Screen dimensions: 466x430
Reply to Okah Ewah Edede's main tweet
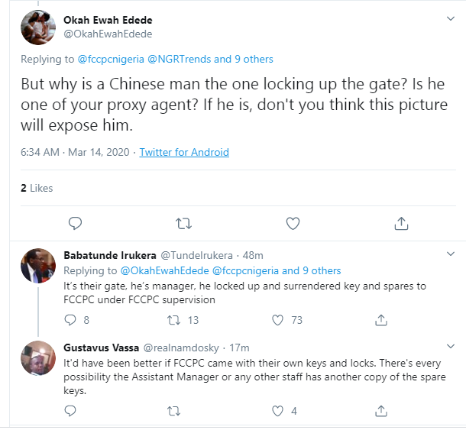tap(75, 223)
